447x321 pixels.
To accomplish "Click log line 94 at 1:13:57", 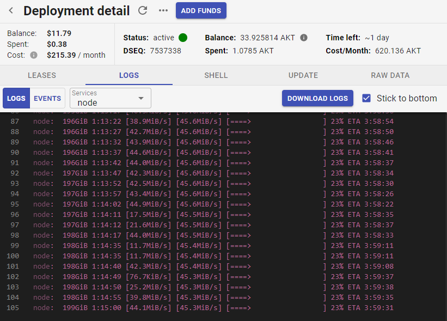I will tap(223, 194).
